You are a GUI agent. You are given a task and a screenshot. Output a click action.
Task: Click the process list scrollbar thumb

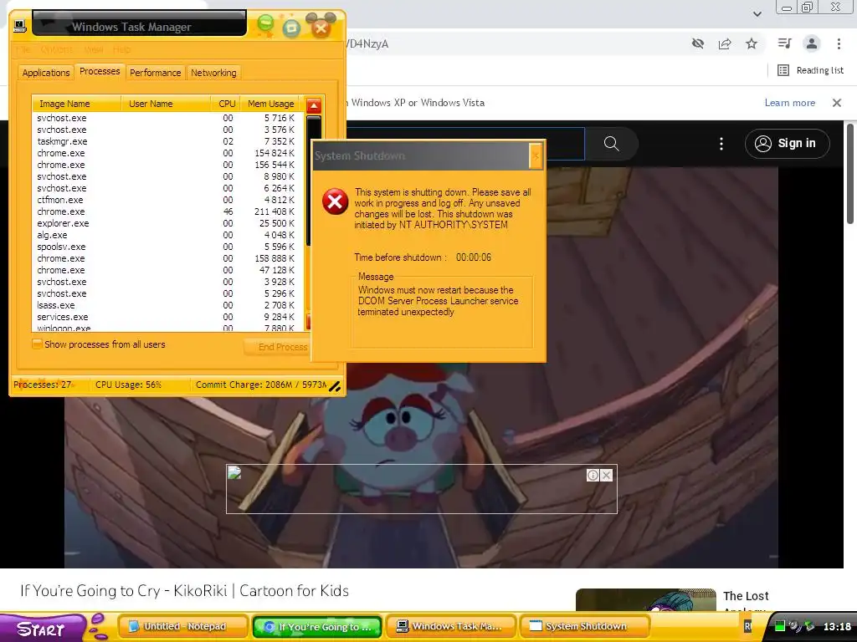(x=313, y=181)
